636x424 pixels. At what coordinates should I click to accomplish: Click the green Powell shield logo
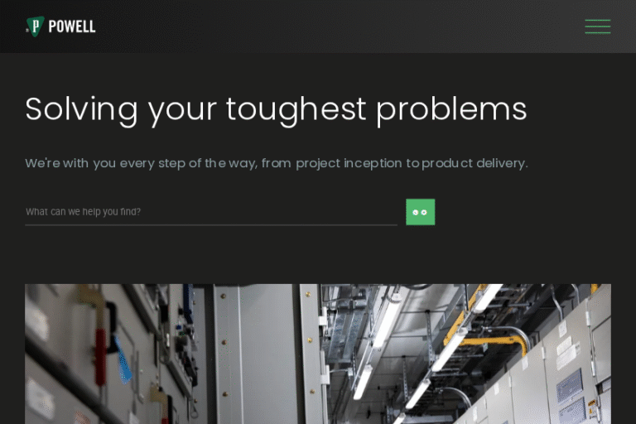(36, 26)
